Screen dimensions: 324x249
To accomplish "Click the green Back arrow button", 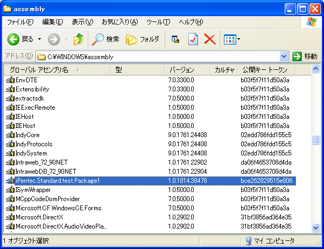I will click(x=13, y=39).
